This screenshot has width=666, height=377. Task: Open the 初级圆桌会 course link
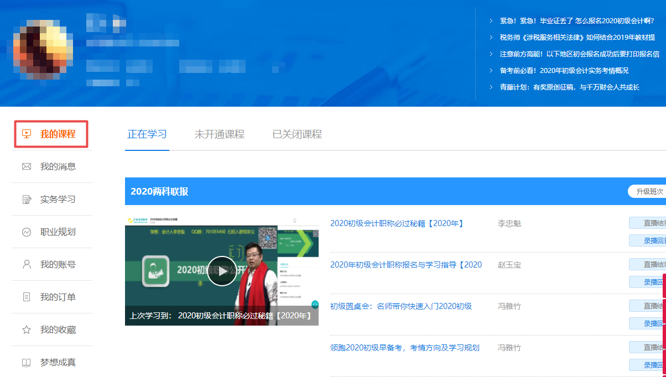pyautogui.click(x=400, y=306)
